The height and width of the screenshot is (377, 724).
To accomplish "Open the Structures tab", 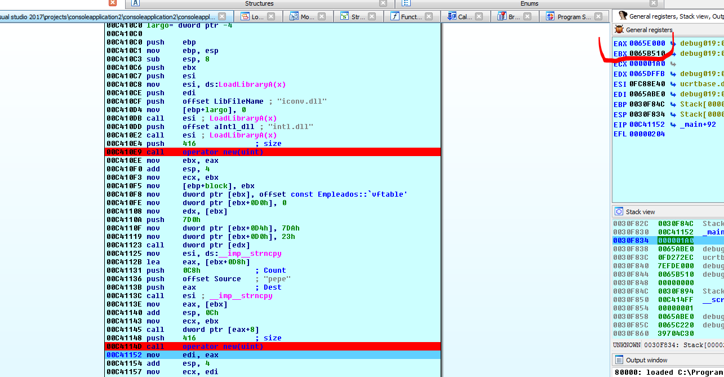I will pos(259,3).
